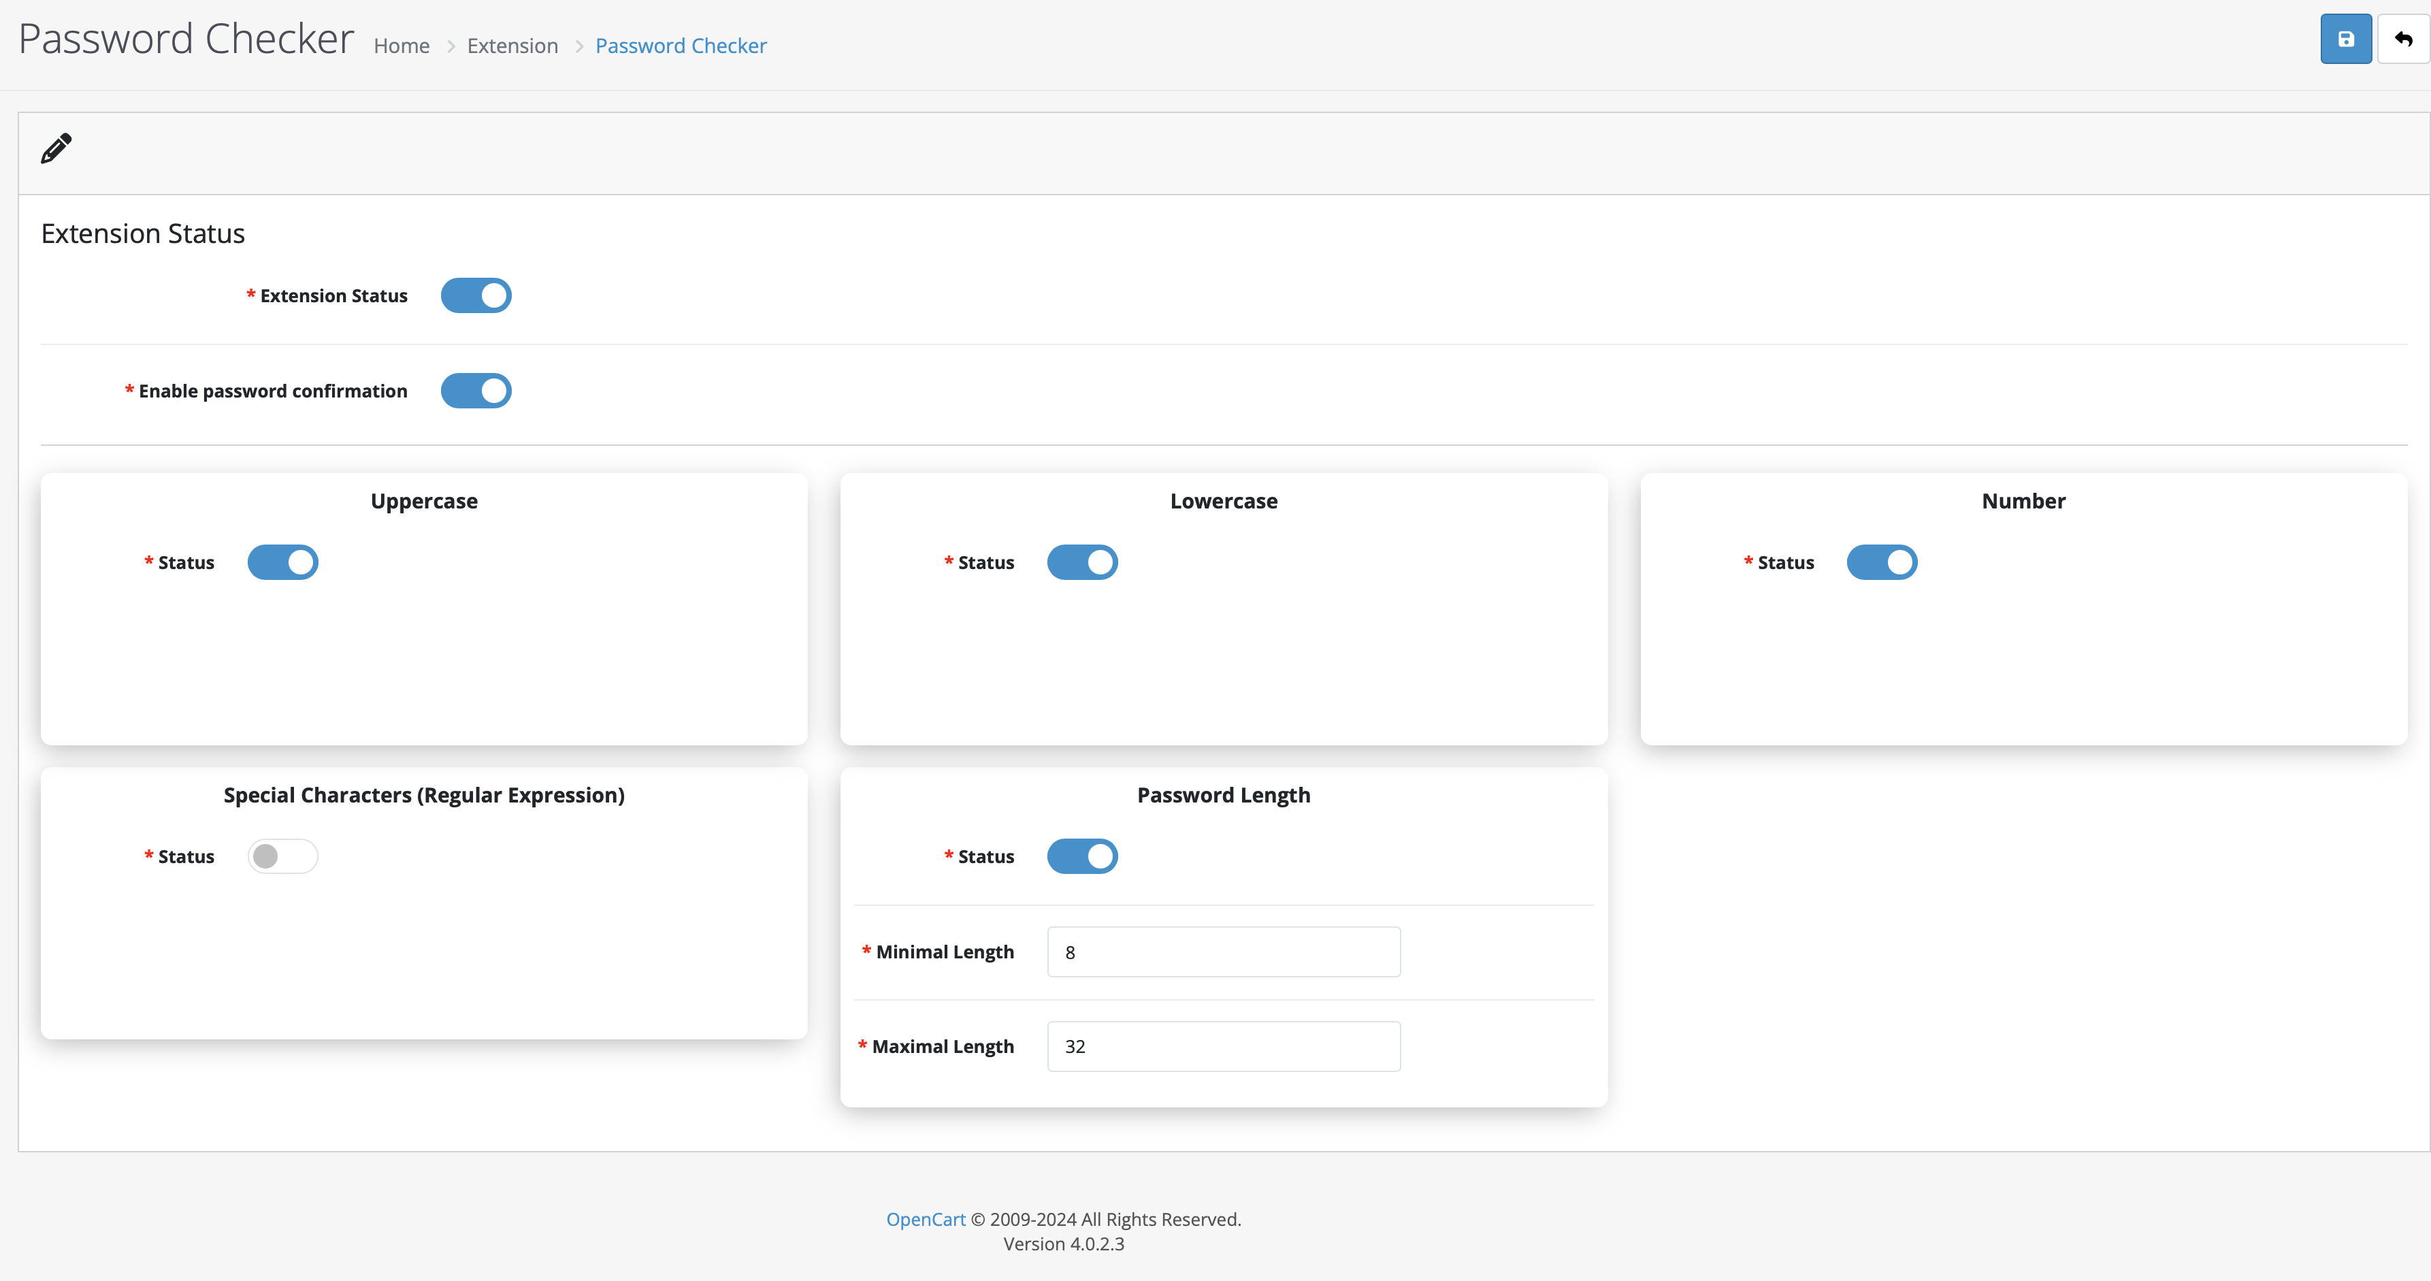Viewport: 2431px width, 1281px height.
Task: Click the Maximal Length label
Action: (943, 1046)
